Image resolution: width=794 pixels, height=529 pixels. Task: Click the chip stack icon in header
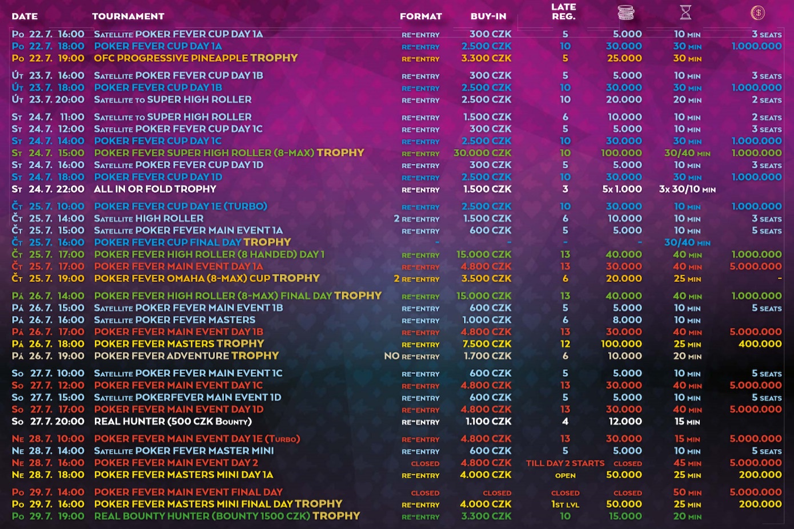pos(626,12)
